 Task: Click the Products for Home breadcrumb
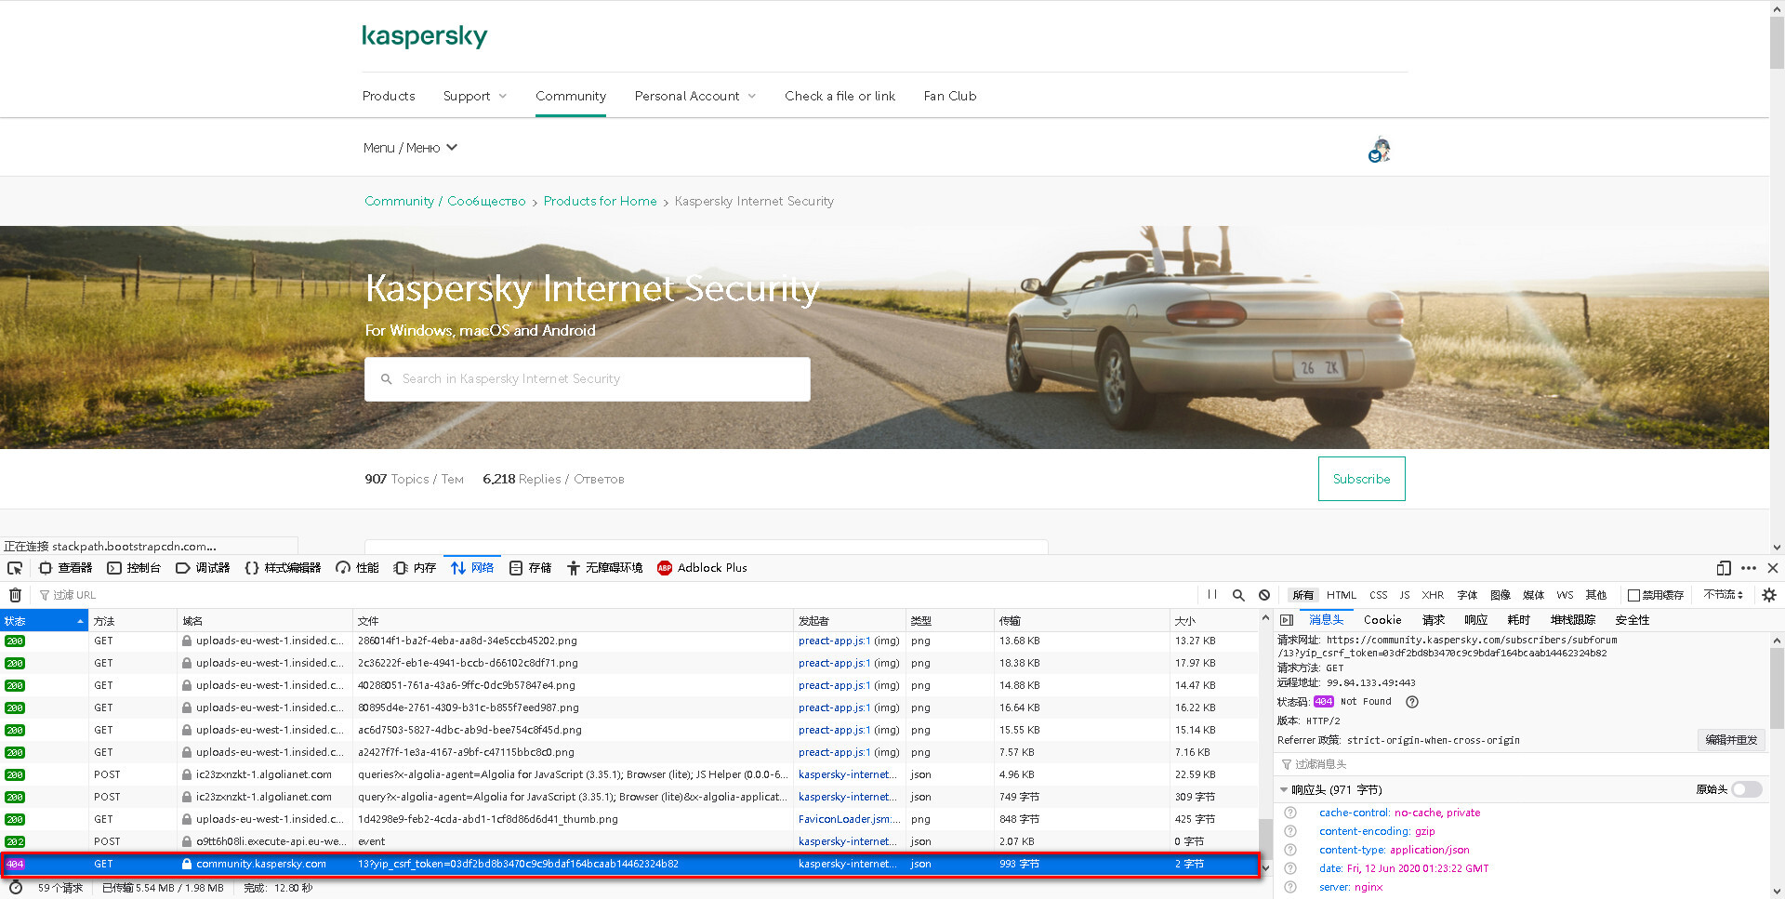coord(600,201)
